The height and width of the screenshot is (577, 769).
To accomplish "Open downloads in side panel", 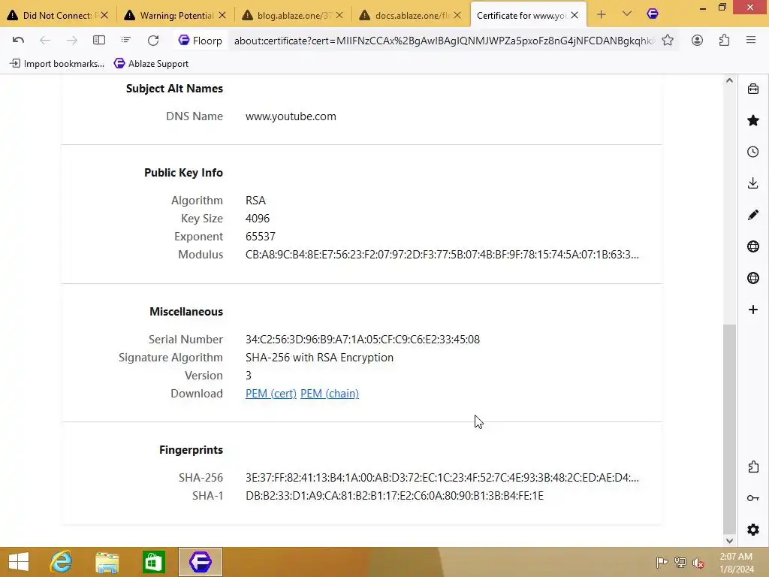I will coord(753,183).
